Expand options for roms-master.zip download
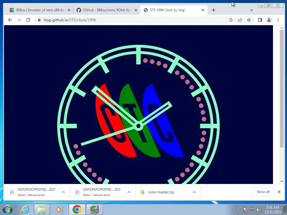 click(x=194, y=192)
